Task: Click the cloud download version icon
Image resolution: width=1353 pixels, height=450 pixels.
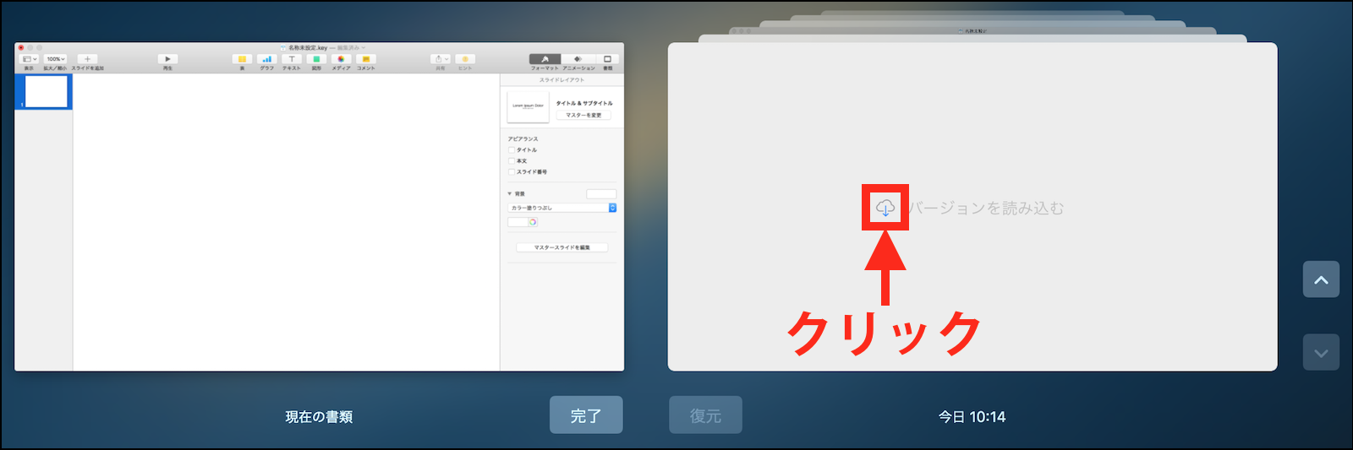Action: click(885, 208)
